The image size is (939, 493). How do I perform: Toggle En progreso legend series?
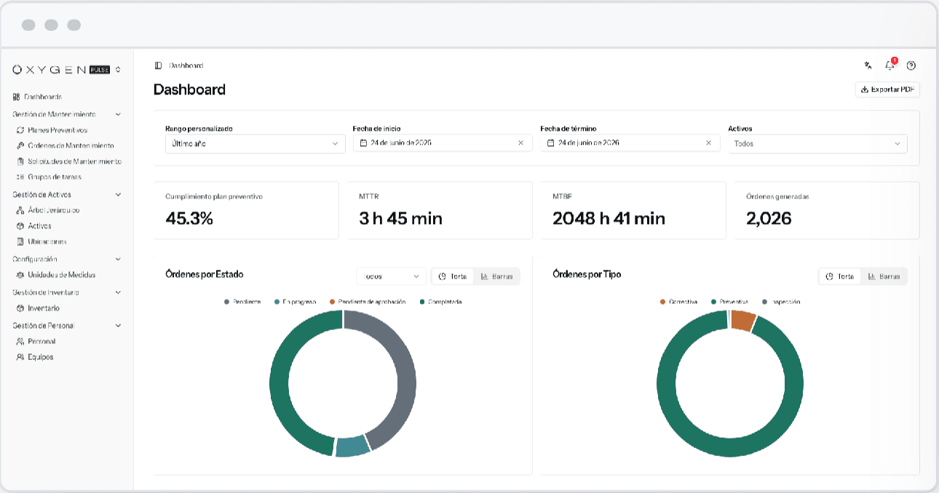click(x=295, y=302)
